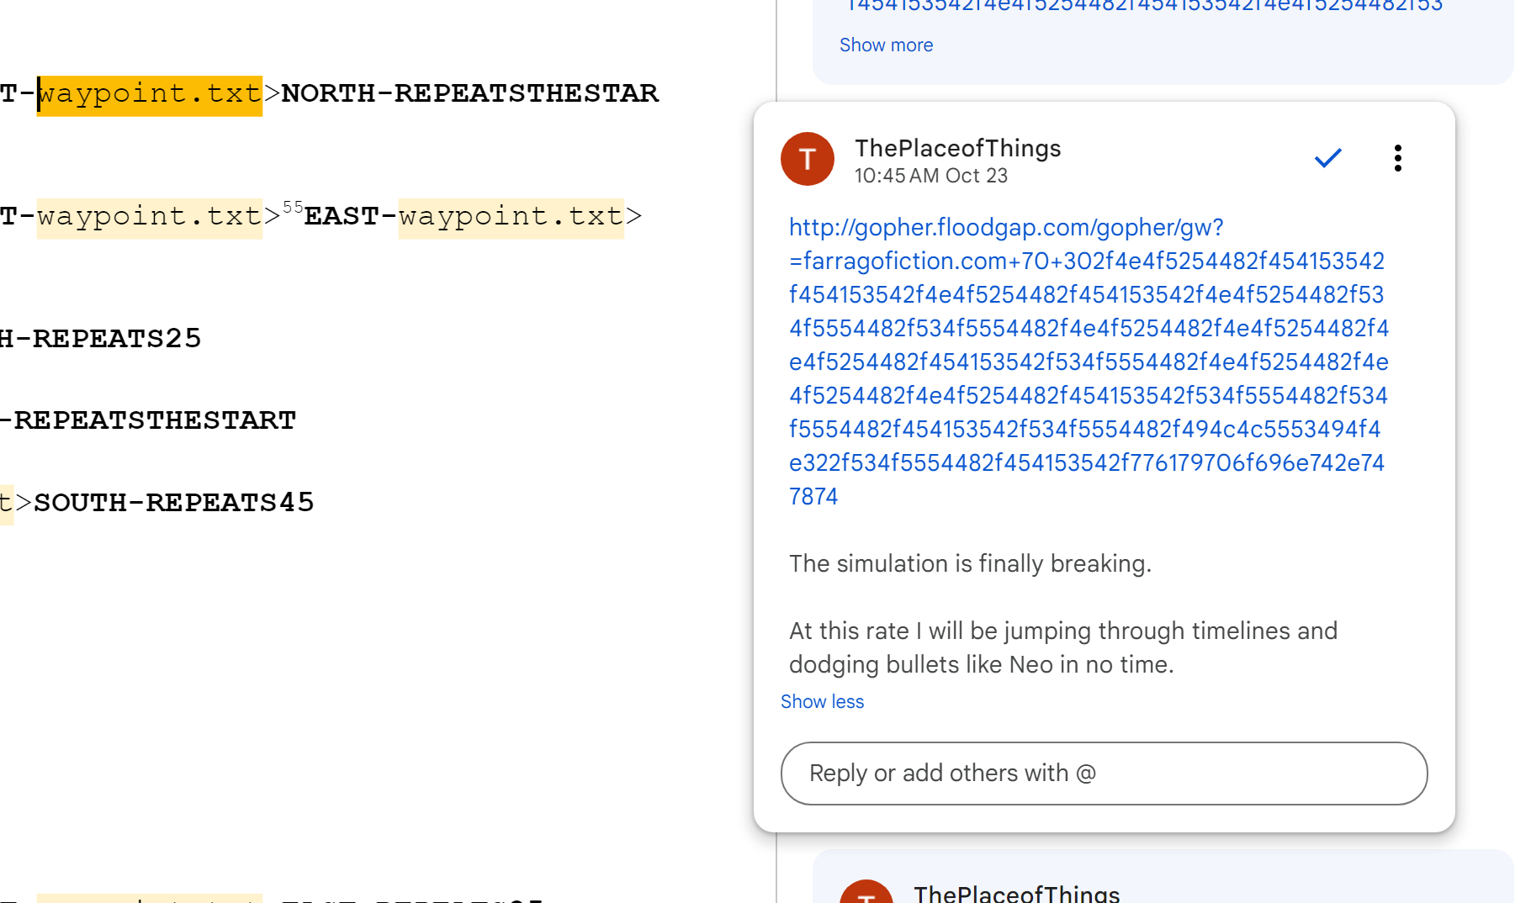Click highlighted waypoint.txt after EAST-

pyautogui.click(x=511, y=217)
